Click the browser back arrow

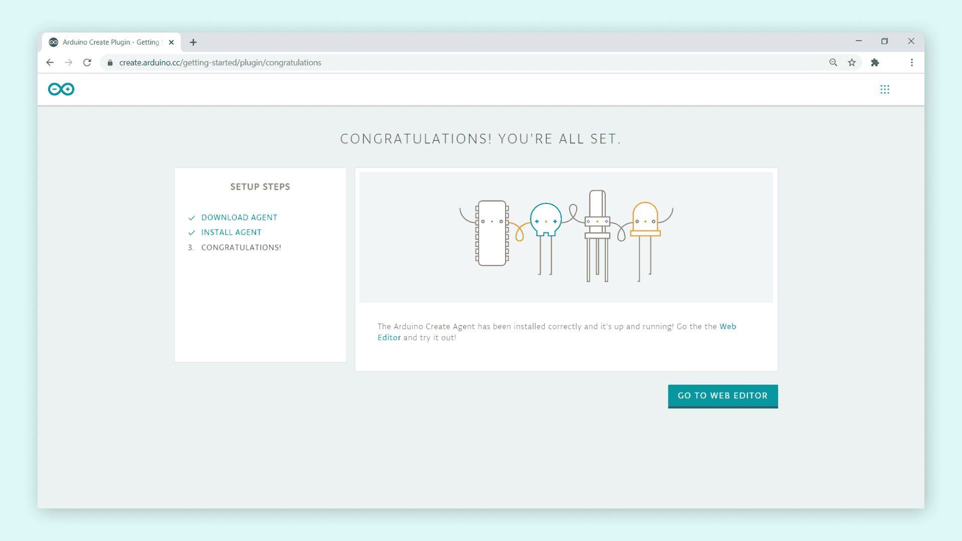(50, 63)
